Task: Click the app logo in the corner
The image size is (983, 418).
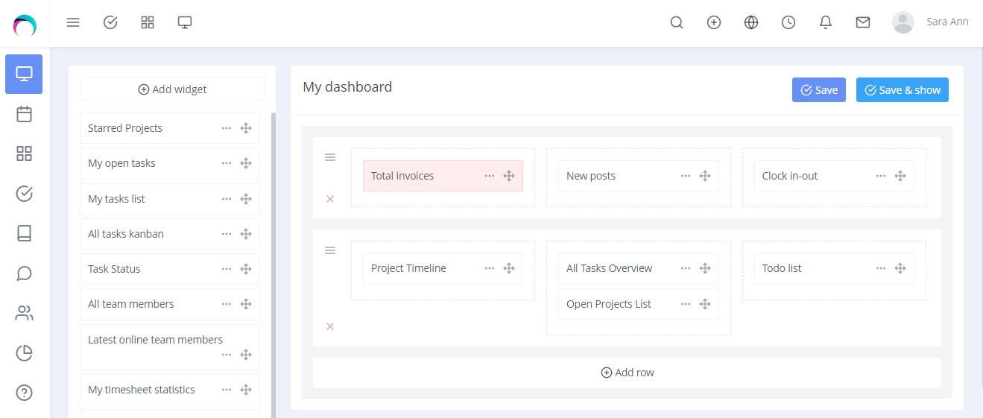Action: pos(25,25)
